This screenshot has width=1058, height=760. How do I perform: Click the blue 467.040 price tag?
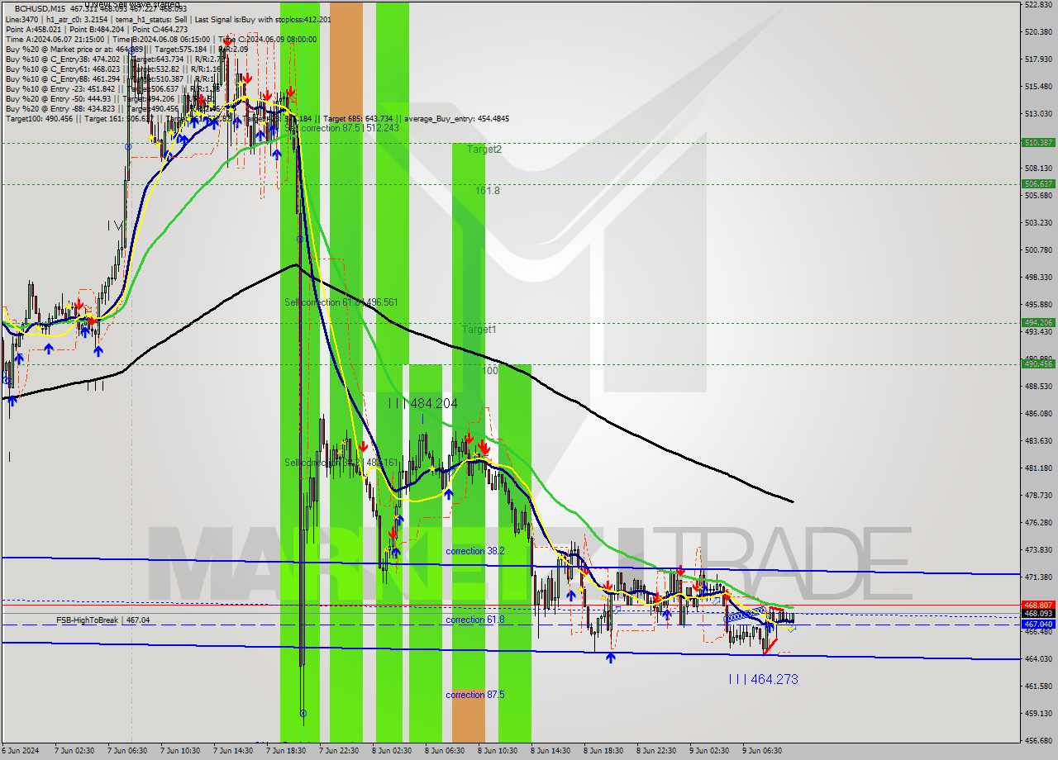(1038, 625)
